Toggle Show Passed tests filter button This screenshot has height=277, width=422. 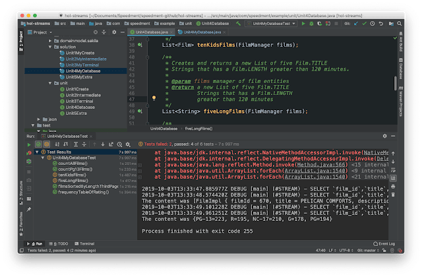point(38,144)
